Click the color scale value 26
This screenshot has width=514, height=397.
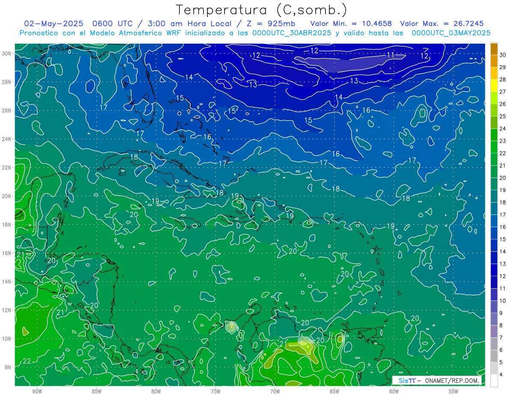pos(503,104)
